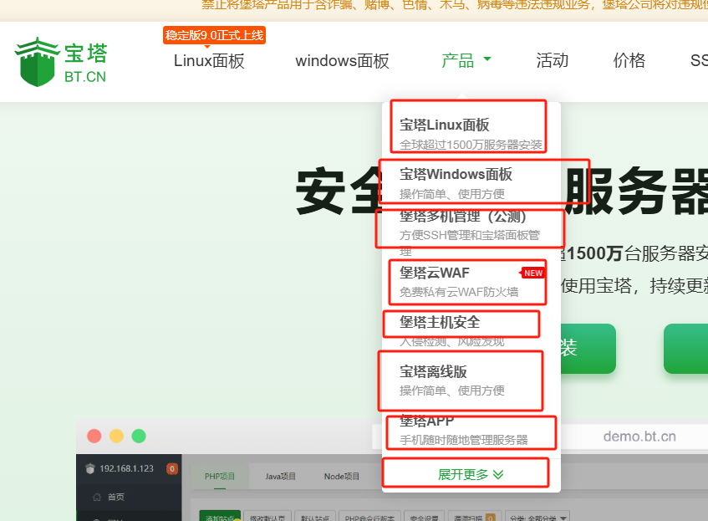Click the green window dot in the demo preview
The image size is (708, 521).
[139, 436]
